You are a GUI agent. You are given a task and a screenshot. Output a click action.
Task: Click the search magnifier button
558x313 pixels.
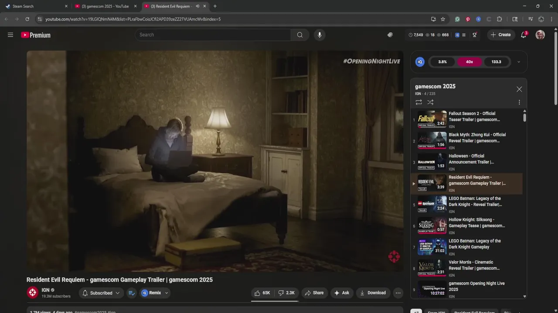(x=300, y=35)
